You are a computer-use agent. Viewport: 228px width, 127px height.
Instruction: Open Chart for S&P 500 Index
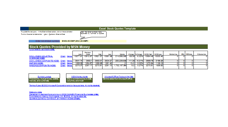point(63,63)
